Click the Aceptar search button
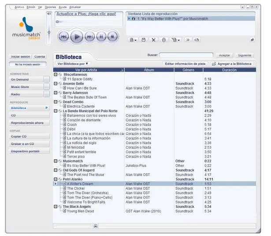The image size is (271, 236). point(224,56)
